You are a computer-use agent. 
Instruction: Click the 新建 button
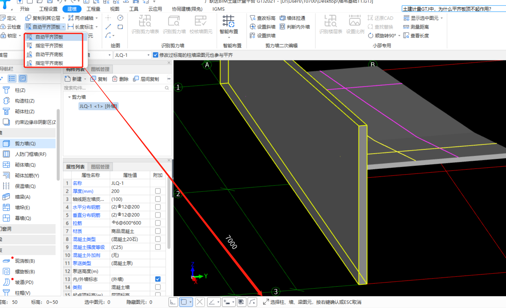[73, 79]
